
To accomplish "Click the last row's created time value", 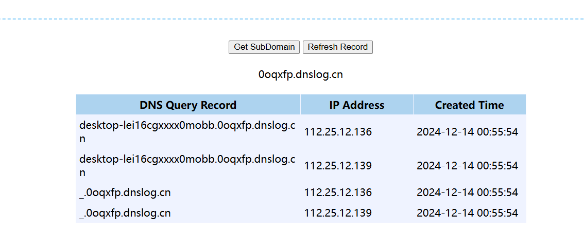I will [467, 213].
